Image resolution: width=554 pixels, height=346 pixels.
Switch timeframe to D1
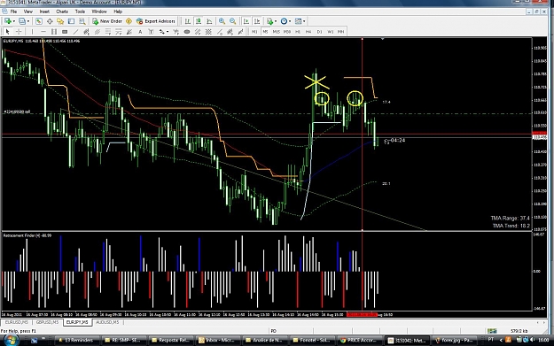click(319, 32)
